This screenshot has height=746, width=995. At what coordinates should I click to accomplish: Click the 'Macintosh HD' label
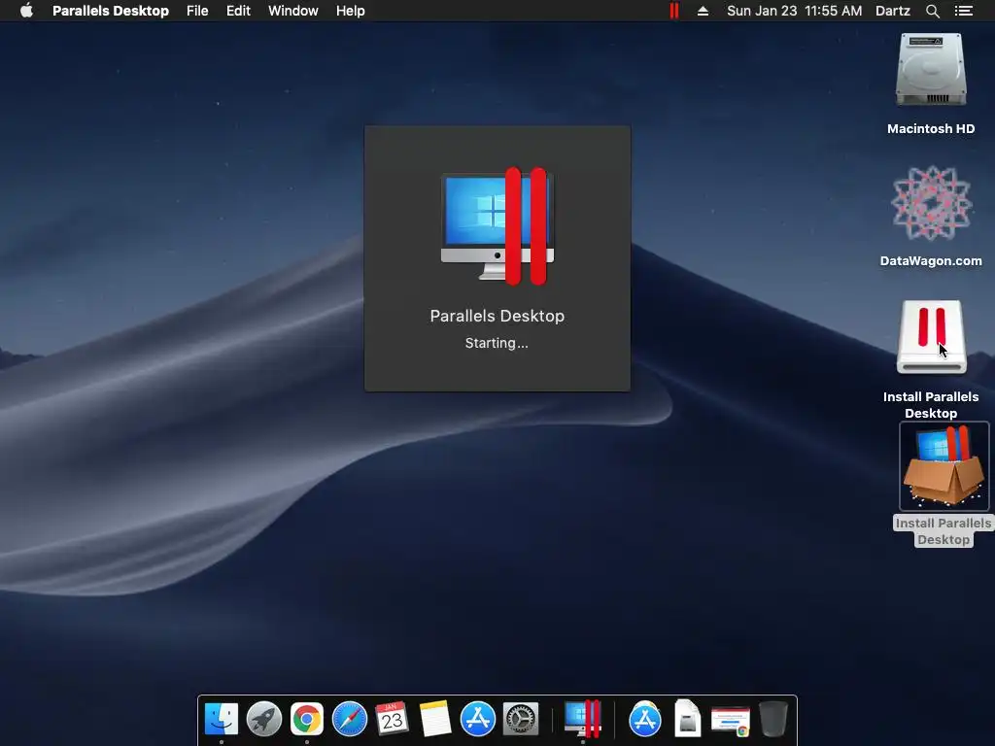[x=931, y=129]
